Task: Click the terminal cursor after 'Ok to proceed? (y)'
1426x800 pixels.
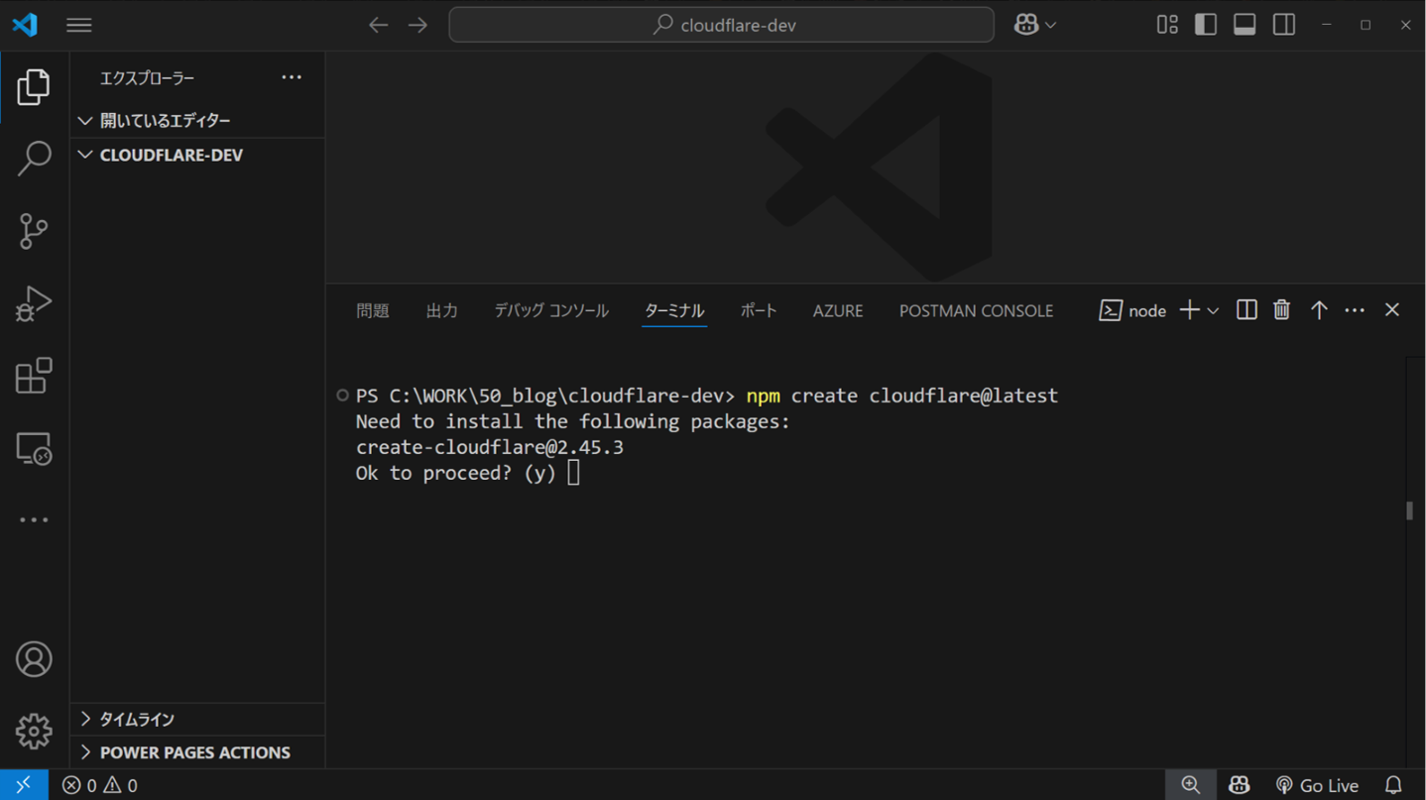Action: 573,473
